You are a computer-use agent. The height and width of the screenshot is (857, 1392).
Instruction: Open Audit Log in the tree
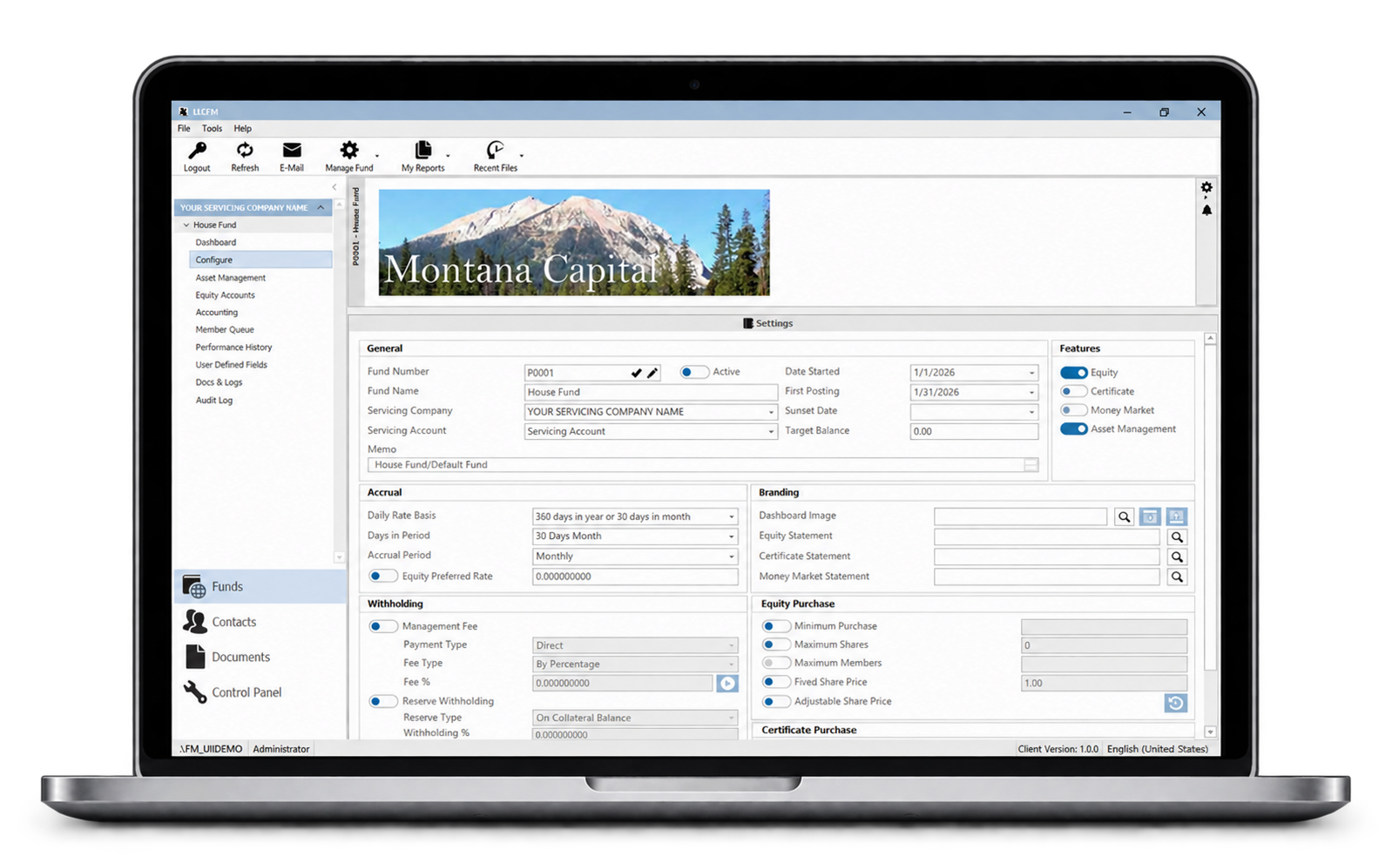[213, 401]
